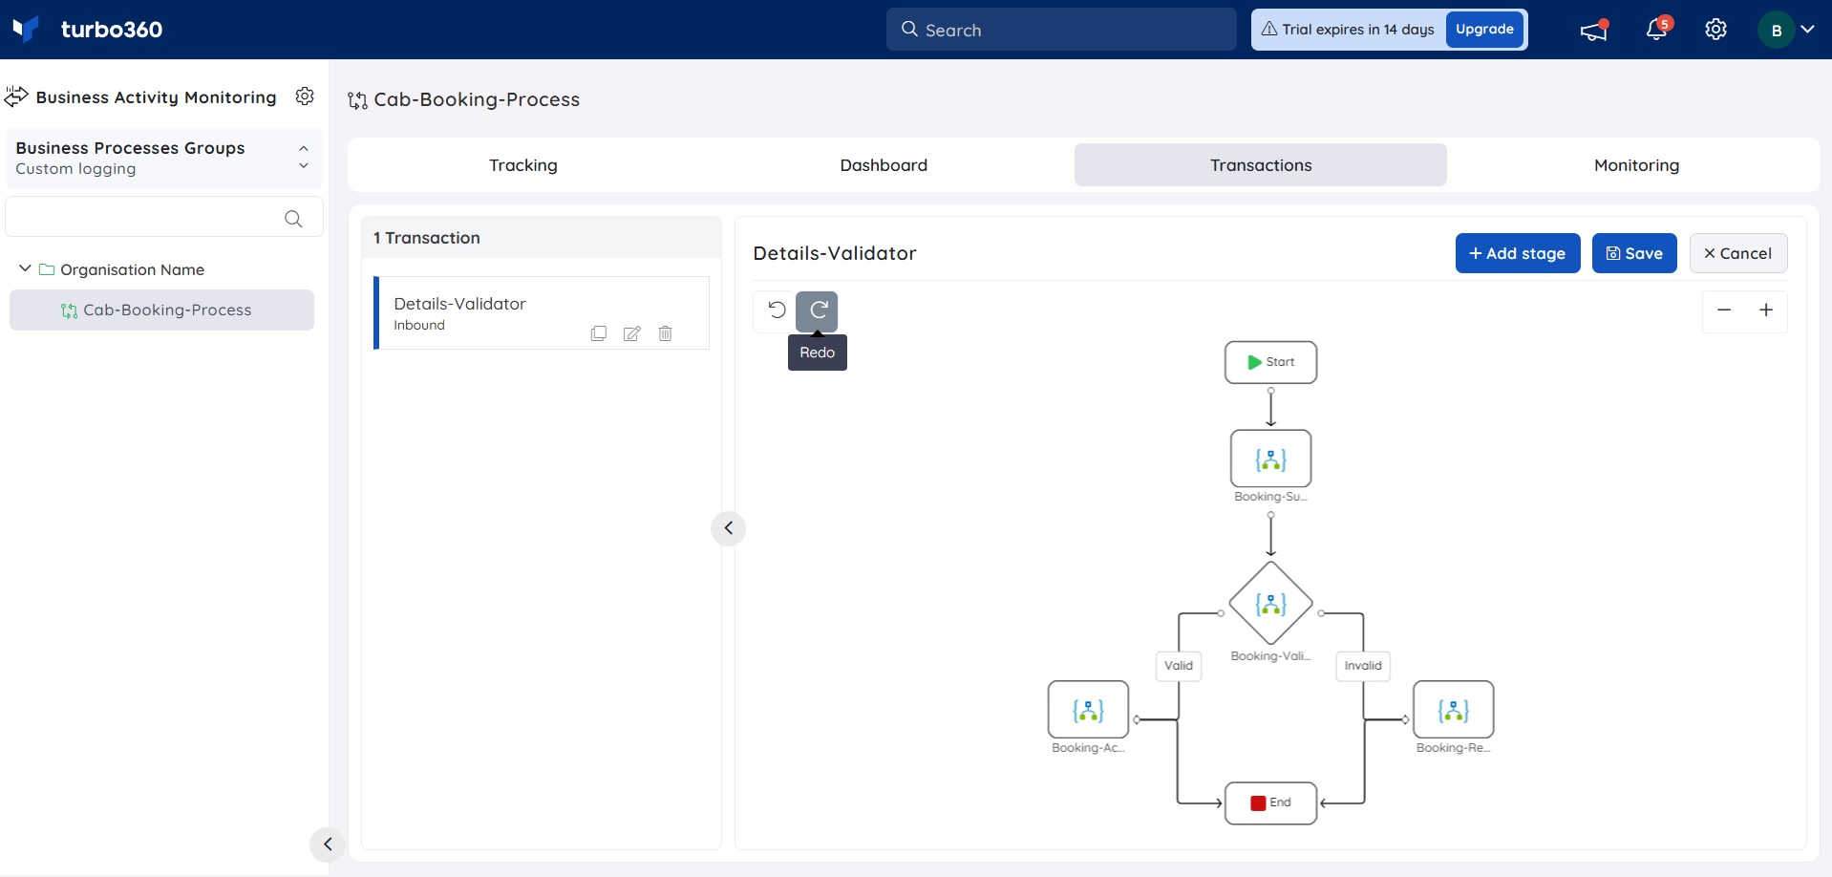
Task: Click the Add stage button
Action: click(x=1518, y=253)
